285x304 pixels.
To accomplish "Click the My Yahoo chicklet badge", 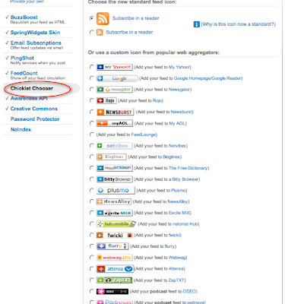I will (115, 67).
